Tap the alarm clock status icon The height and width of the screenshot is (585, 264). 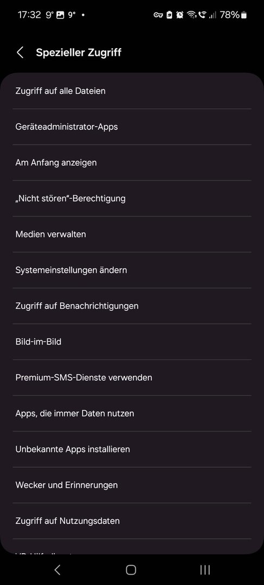click(179, 15)
